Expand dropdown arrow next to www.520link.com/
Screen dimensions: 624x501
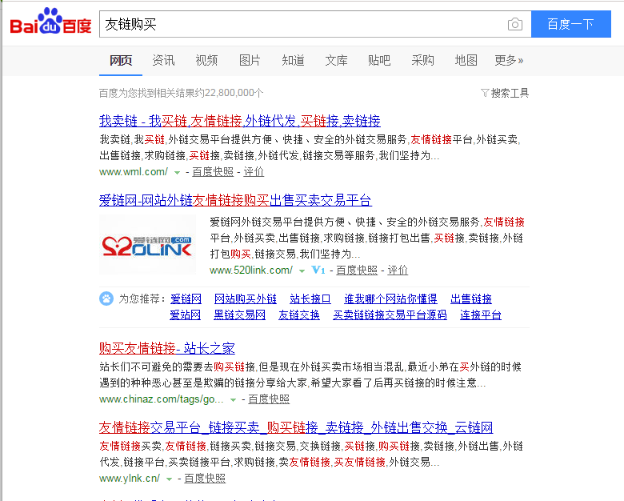[x=302, y=271]
